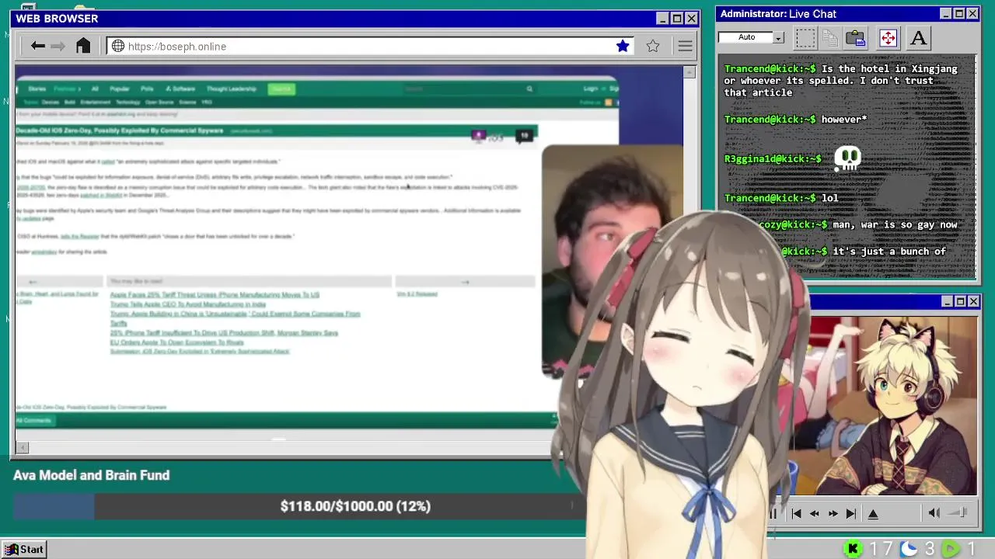Go back with the browser back arrow

[x=37, y=46]
